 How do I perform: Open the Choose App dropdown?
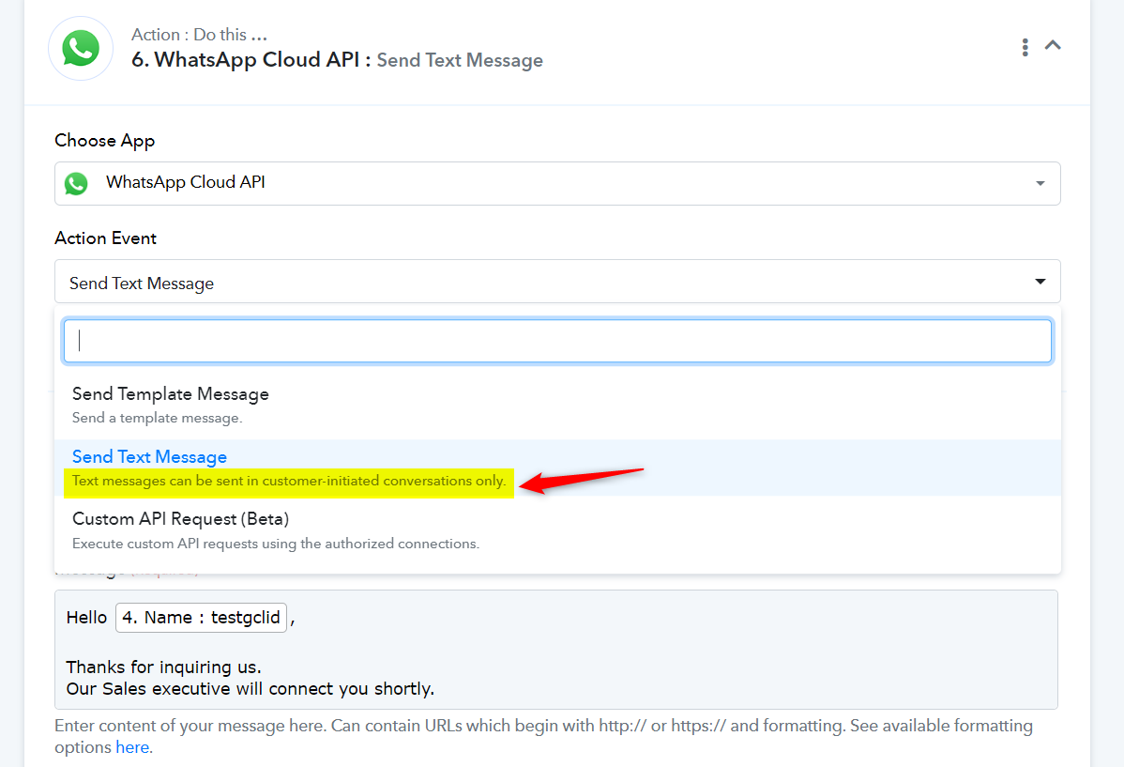557,183
